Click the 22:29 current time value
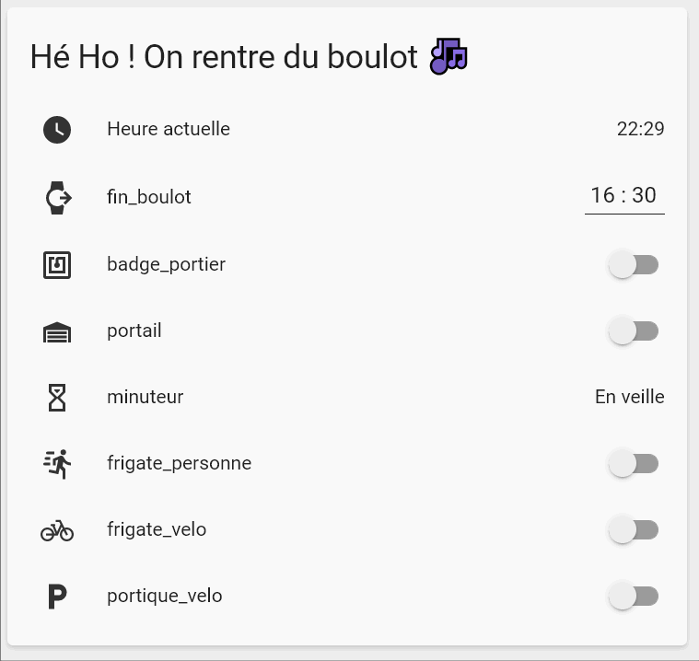 pyautogui.click(x=641, y=129)
